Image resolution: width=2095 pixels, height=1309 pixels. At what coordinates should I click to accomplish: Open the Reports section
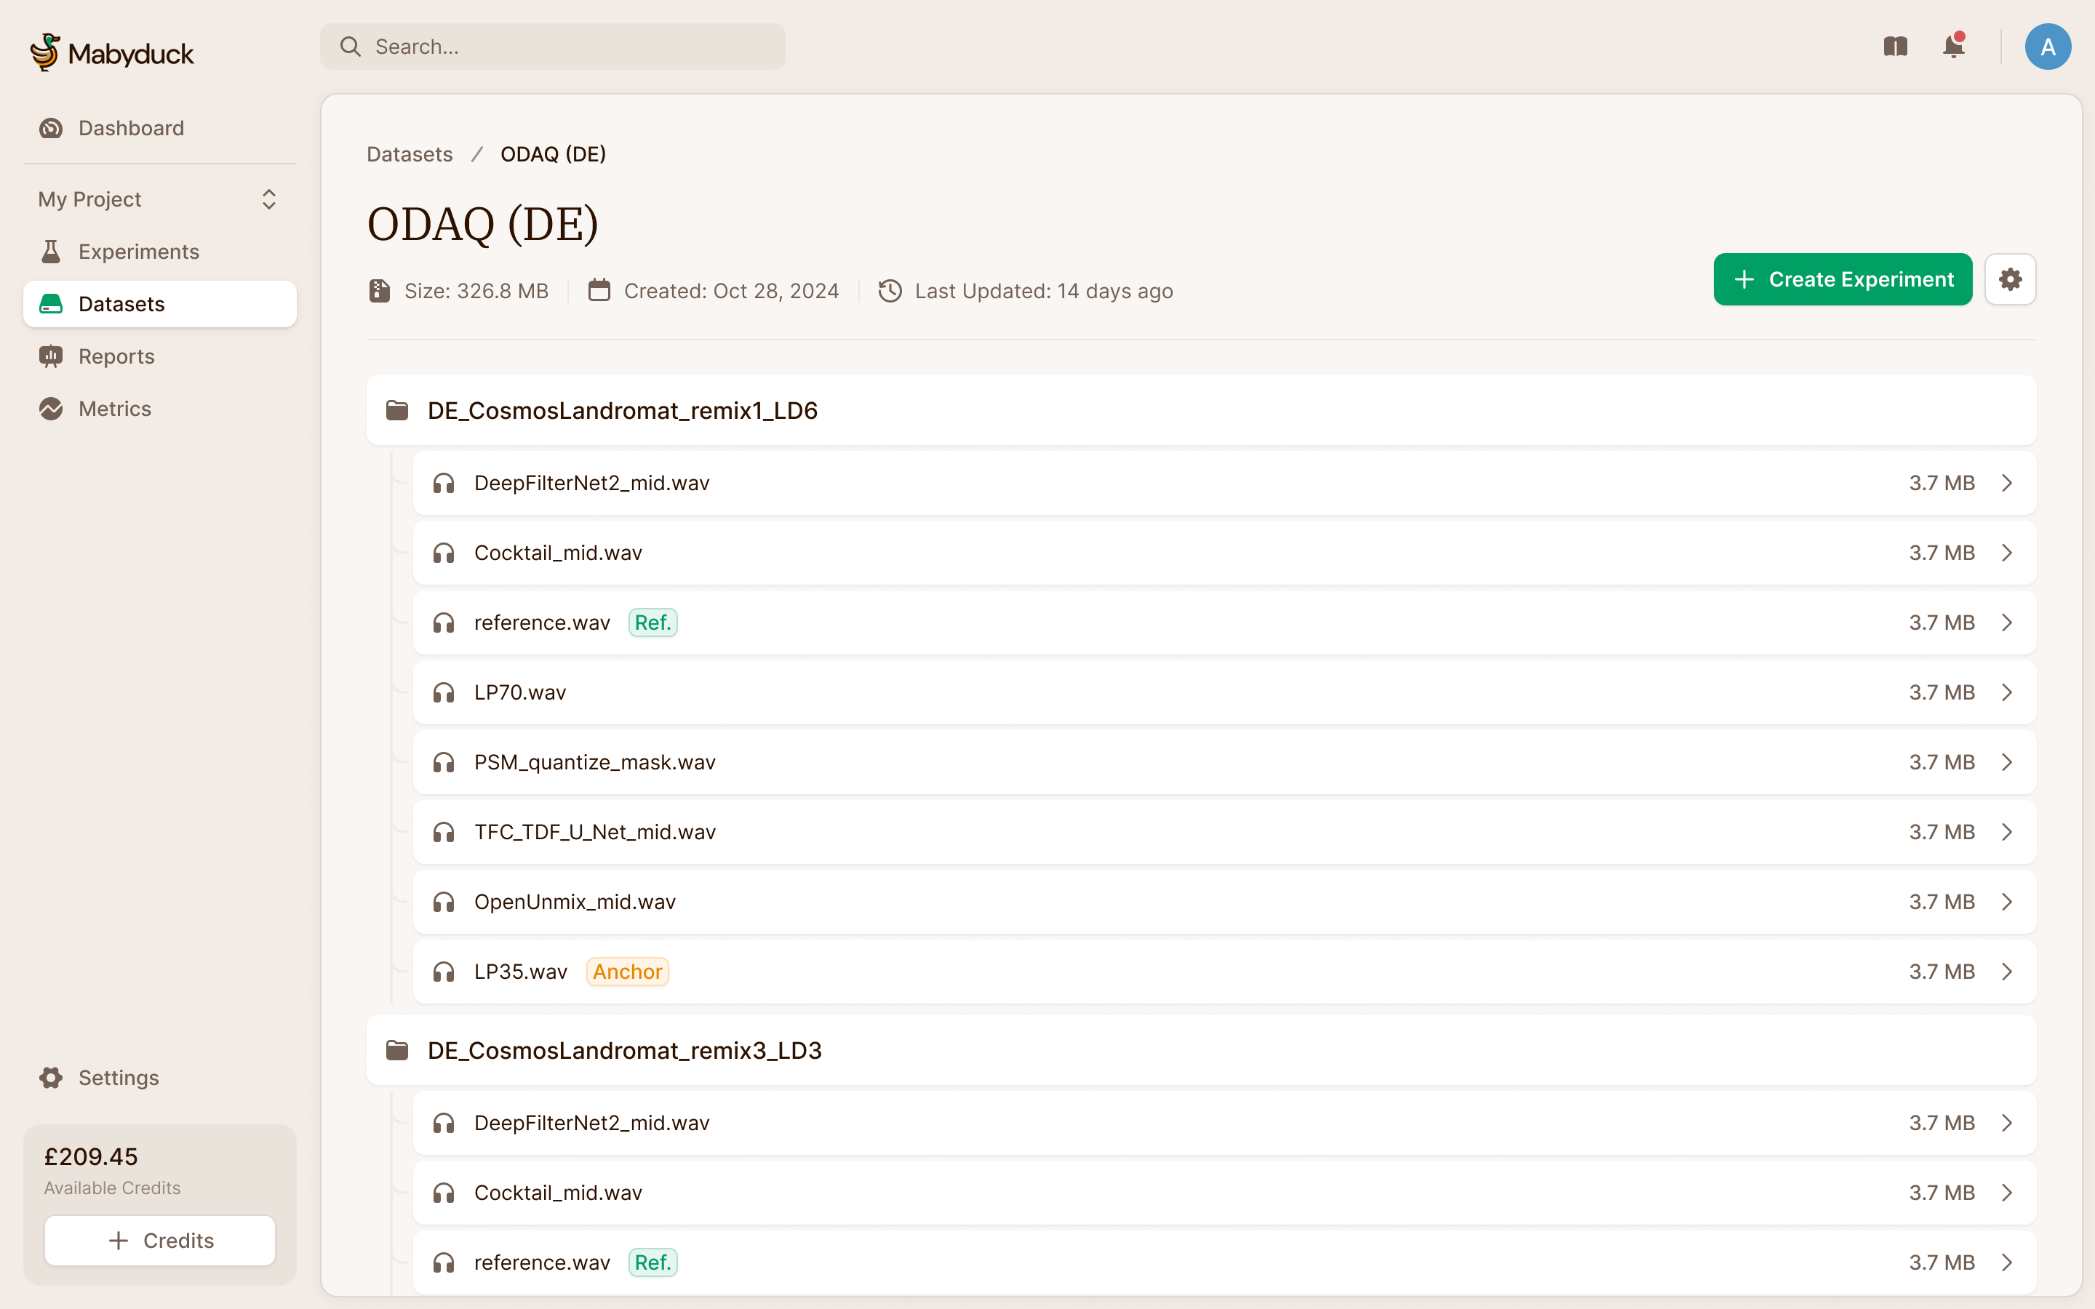pyautogui.click(x=116, y=356)
